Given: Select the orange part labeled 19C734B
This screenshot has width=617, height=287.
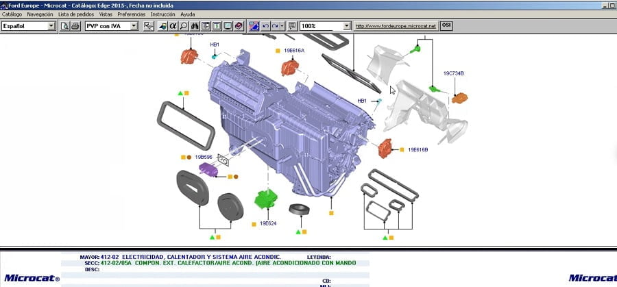Looking at the screenshot, I should [459, 98].
